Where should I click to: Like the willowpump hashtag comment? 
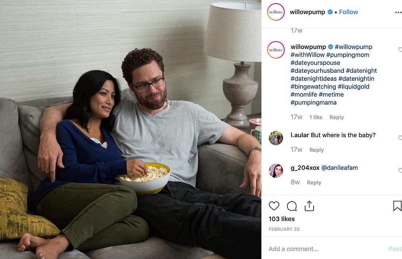(x=400, y=49)
